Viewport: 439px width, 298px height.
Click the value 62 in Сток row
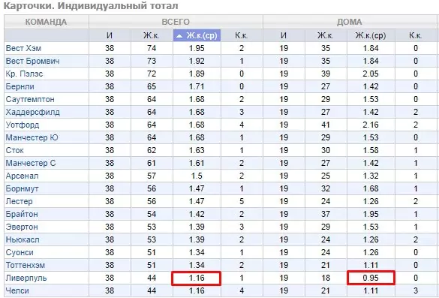pyautogui.click(x=152, y=150)
